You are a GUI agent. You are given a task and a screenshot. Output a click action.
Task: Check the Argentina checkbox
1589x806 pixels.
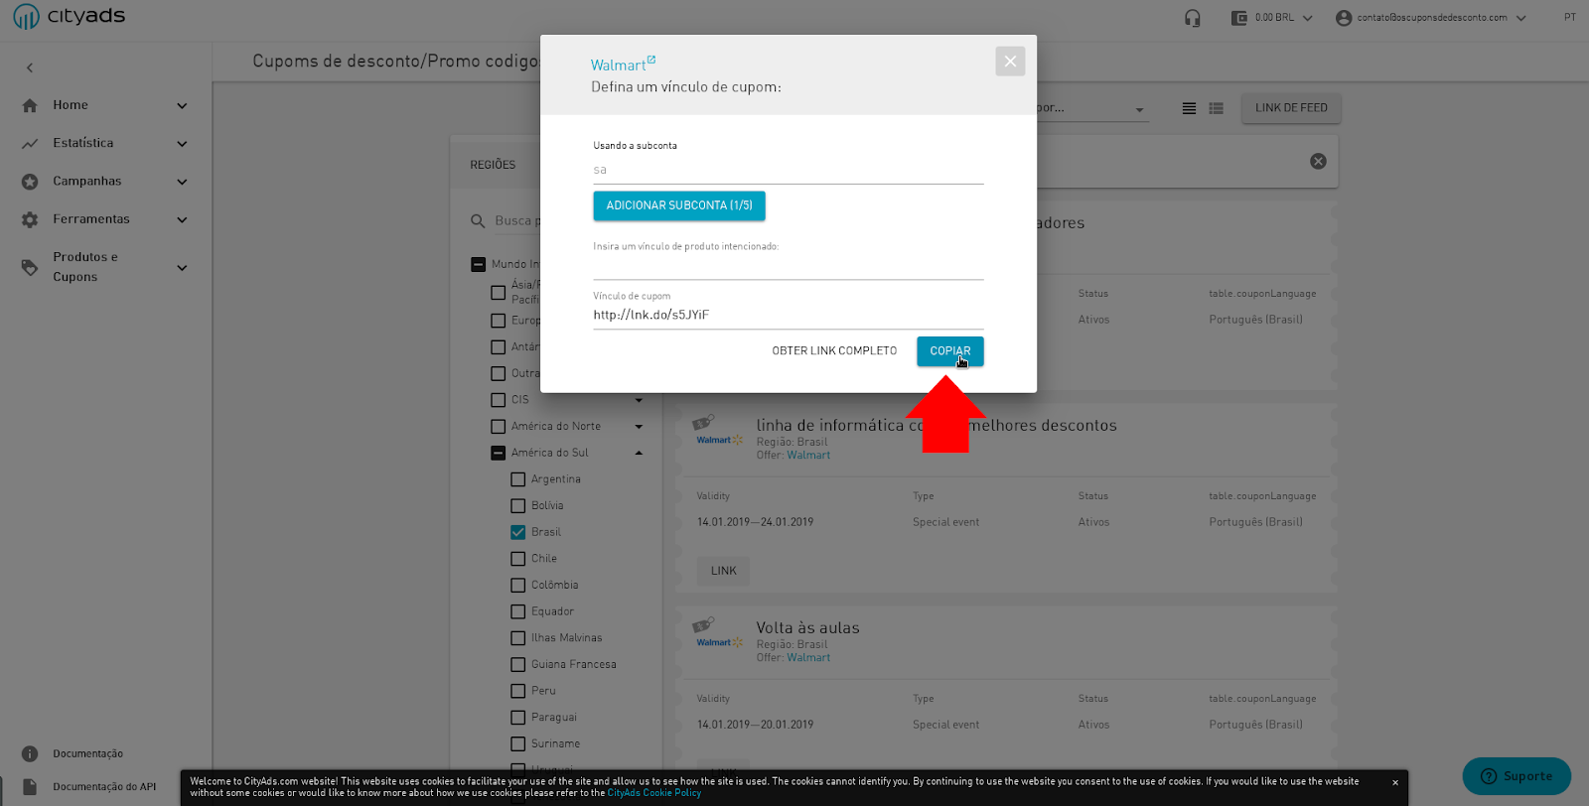517,479
